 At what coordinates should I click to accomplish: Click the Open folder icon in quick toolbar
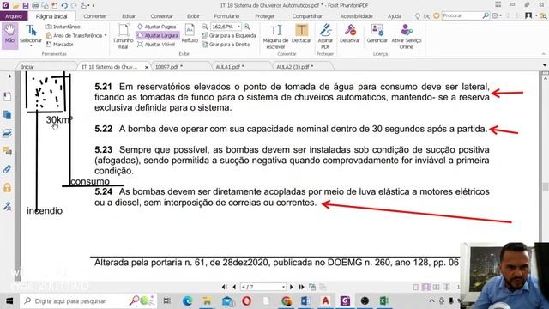pyautogui.click(x=15, y=6)
